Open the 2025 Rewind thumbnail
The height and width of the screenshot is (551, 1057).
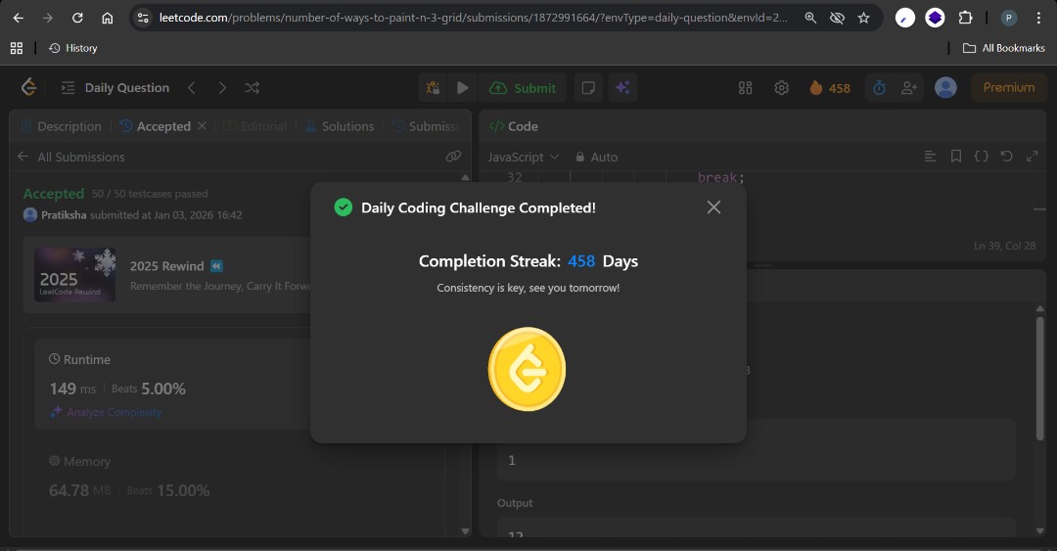[74, 274]
